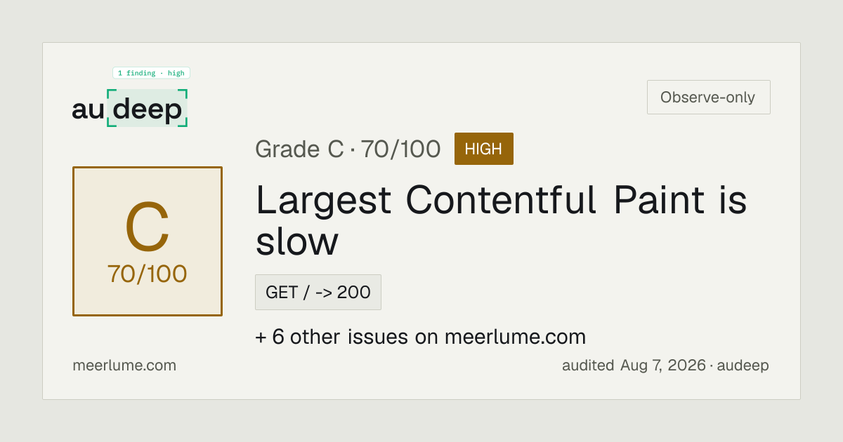
Task: Click '70/100' next to Grade C heading
Action: pos(401,149)
